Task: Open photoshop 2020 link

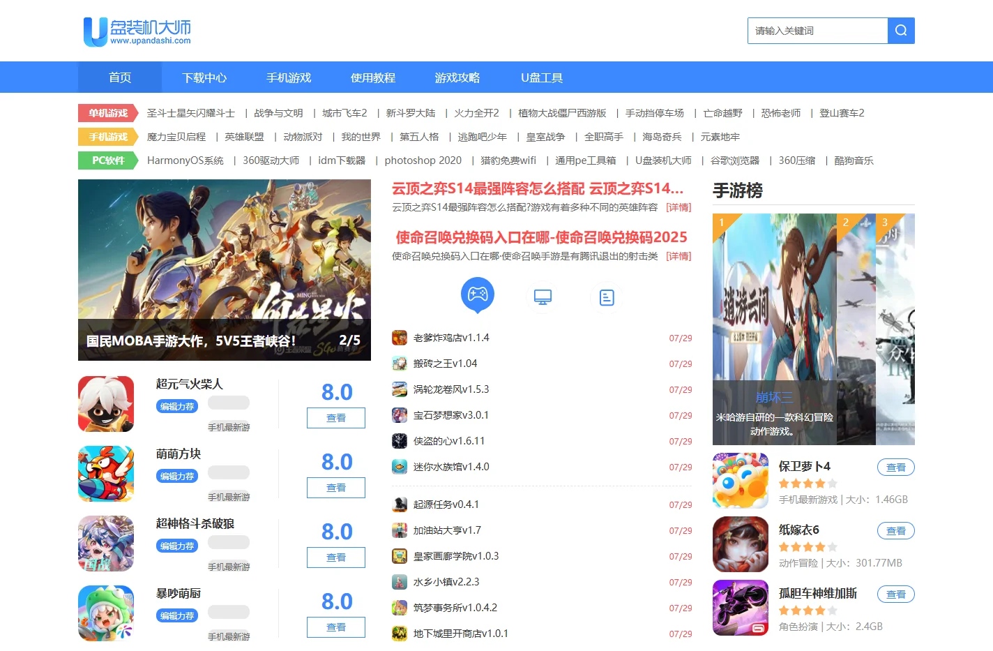Action: pyautogui.click(x=423, y=160)
